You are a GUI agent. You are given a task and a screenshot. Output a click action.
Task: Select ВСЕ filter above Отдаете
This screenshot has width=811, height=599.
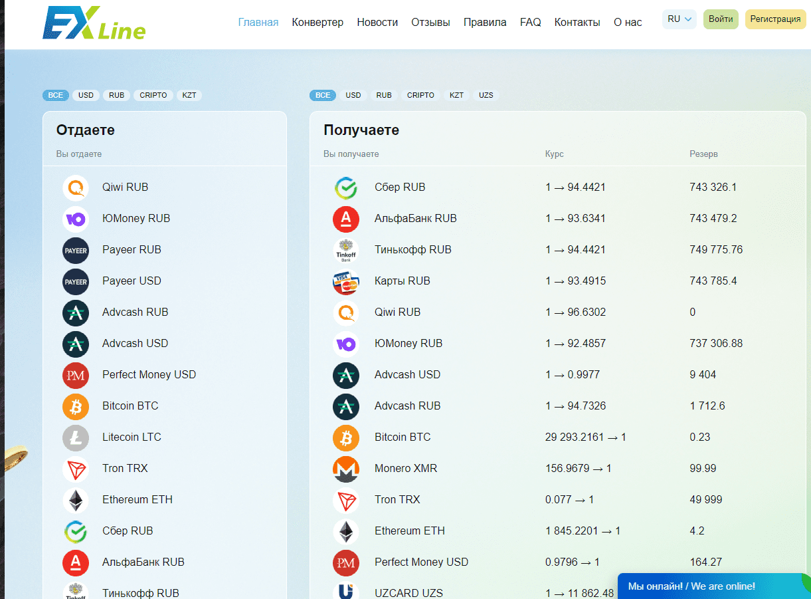56,95
